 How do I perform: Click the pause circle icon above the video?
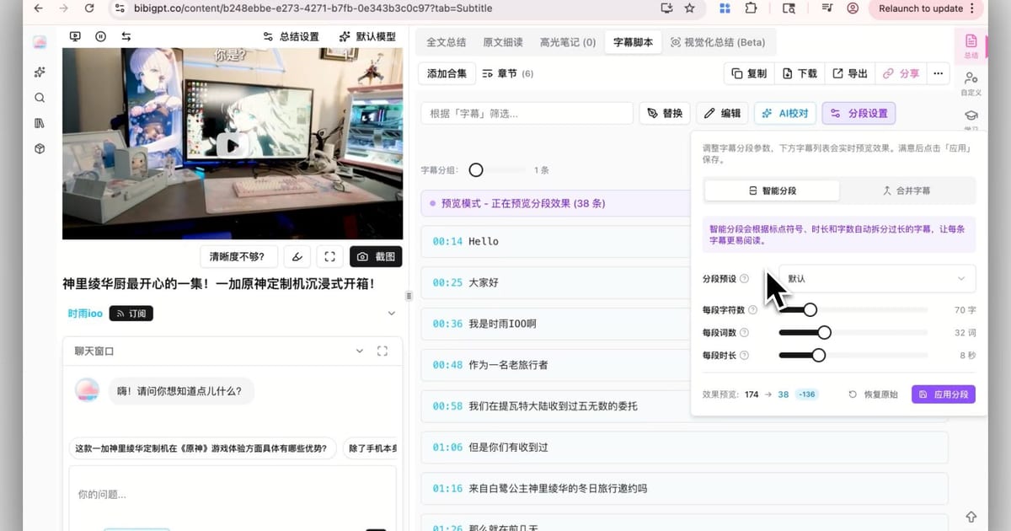coord(100,37)
